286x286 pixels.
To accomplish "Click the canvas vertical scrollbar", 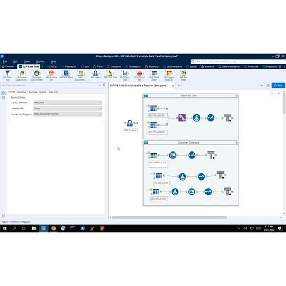I will click(284, 103).
